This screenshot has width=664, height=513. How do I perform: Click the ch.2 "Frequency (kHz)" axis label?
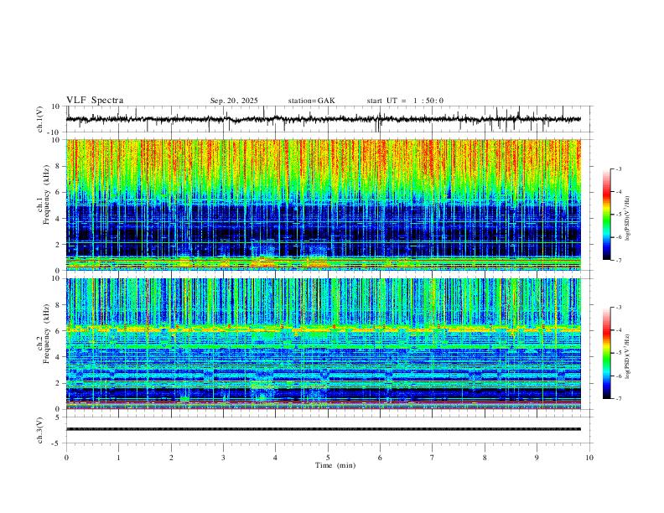coord(47,333)
